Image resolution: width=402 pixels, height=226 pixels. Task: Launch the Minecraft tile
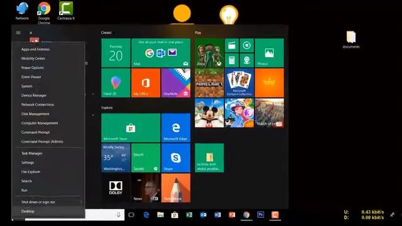point(209,83)
